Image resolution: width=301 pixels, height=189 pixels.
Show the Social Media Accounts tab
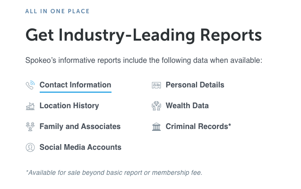pos(80,147)
